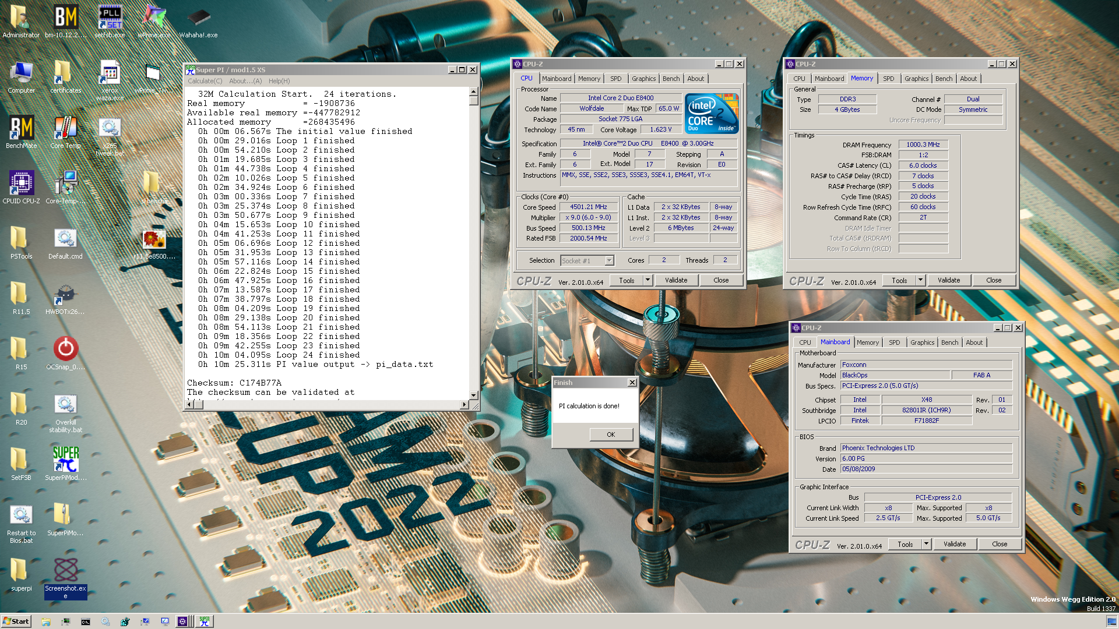Screen dimensions: 1119x629
Task: Select the Restart to Bios.bat icon
Action: click(21, 524)
